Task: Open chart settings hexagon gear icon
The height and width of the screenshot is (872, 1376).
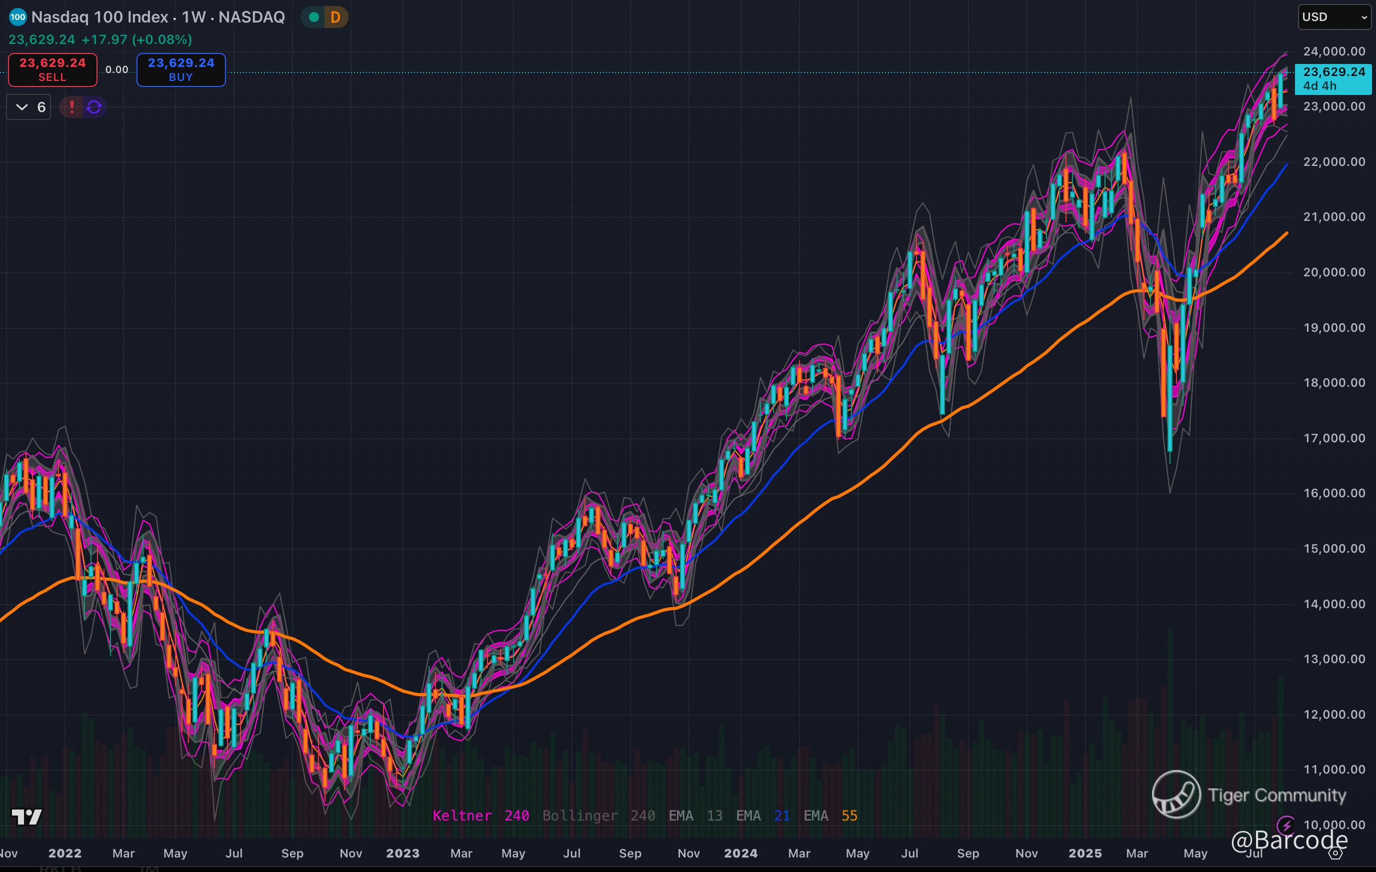Action: click(x=1335, y=854)
